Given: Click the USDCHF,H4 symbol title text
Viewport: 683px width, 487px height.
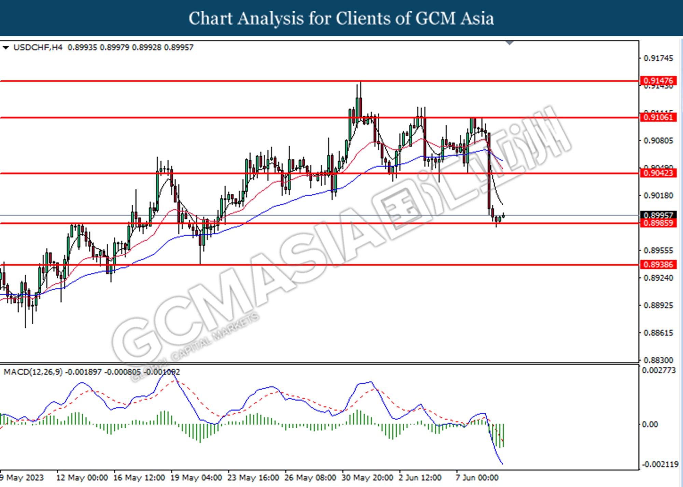Looking at the screenshot, I should click(x=38, y=47).
